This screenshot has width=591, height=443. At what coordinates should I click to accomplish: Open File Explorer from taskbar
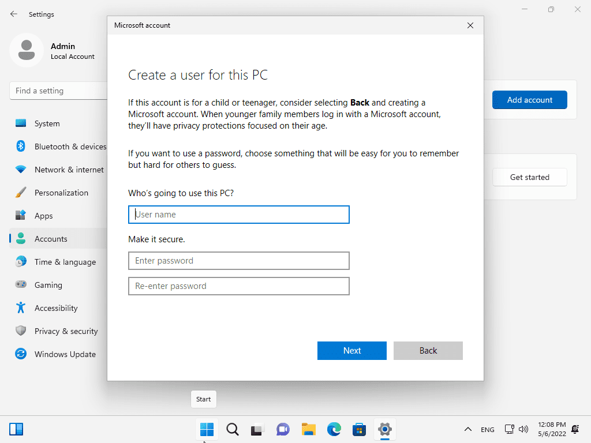309,429
